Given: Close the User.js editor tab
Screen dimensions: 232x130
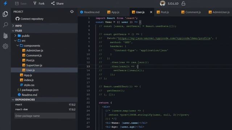Looking at the screenshot, I should (151, 12).
